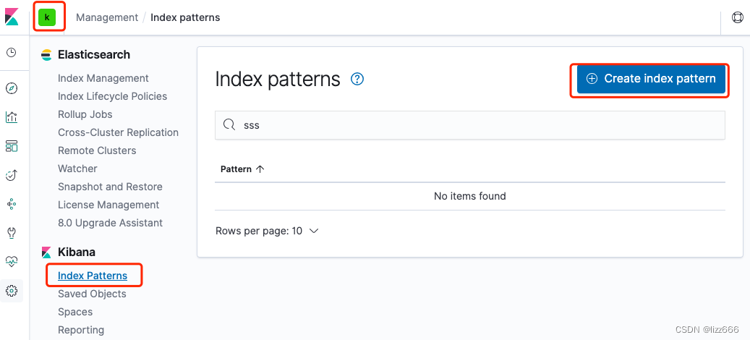Open the Recently viewed clock icon
The width and height of the screenshot is (750, 340).
pos(12,53)
